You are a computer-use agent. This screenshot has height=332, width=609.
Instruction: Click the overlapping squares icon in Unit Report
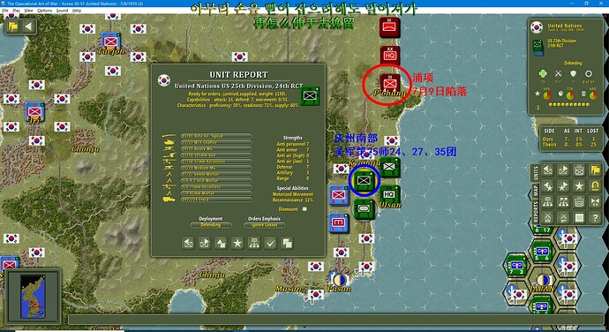coord(287,244)
